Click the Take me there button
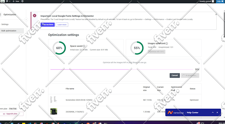The image size is (225, 124). (48, 25)
